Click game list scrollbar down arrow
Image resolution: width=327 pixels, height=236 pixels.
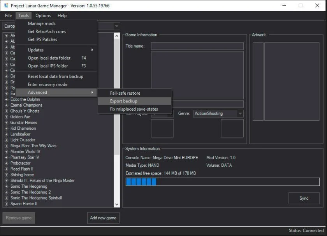click(117, 204)
